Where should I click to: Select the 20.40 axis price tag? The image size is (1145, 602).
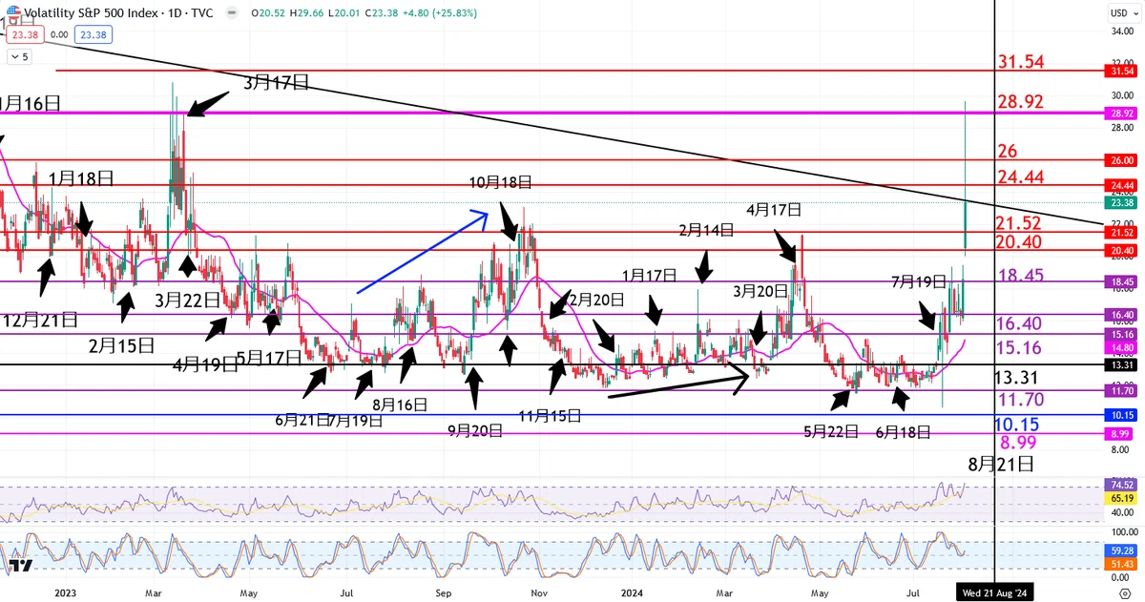coord(1122,250)
